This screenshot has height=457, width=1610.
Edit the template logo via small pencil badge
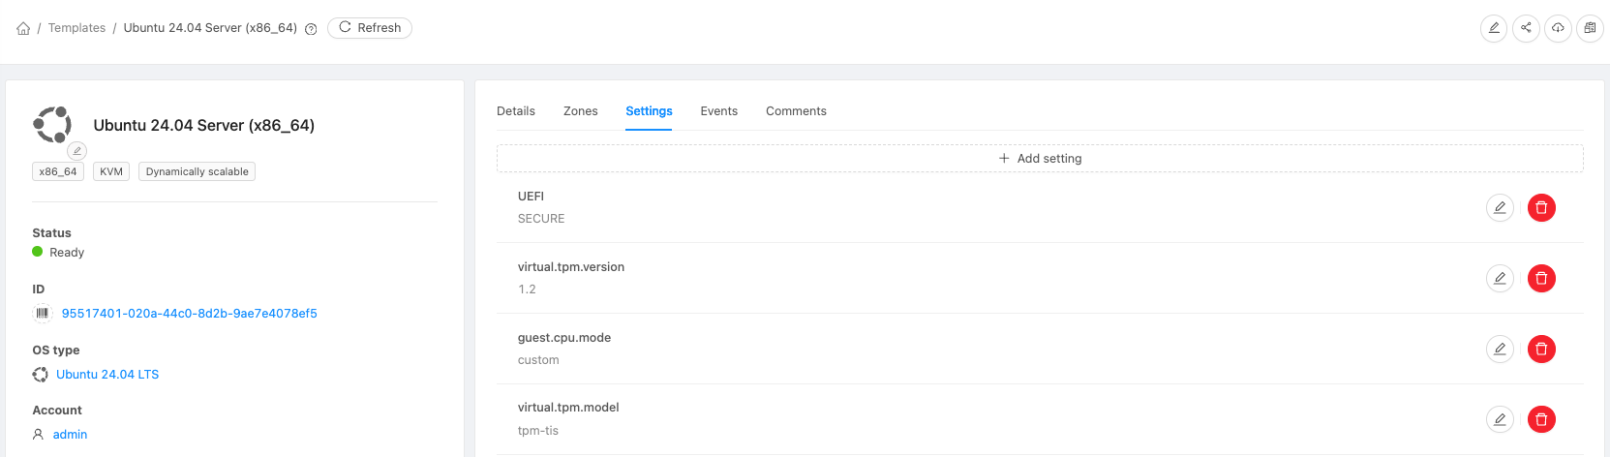click(76, 151)
